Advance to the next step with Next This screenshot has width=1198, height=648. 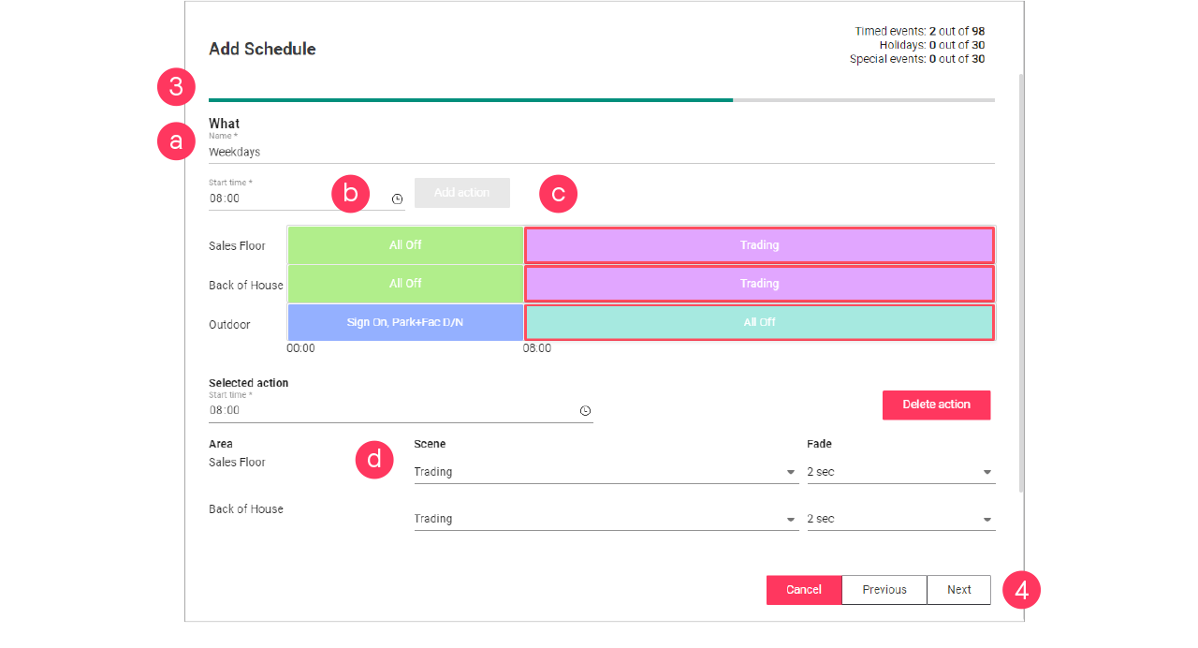958,589
